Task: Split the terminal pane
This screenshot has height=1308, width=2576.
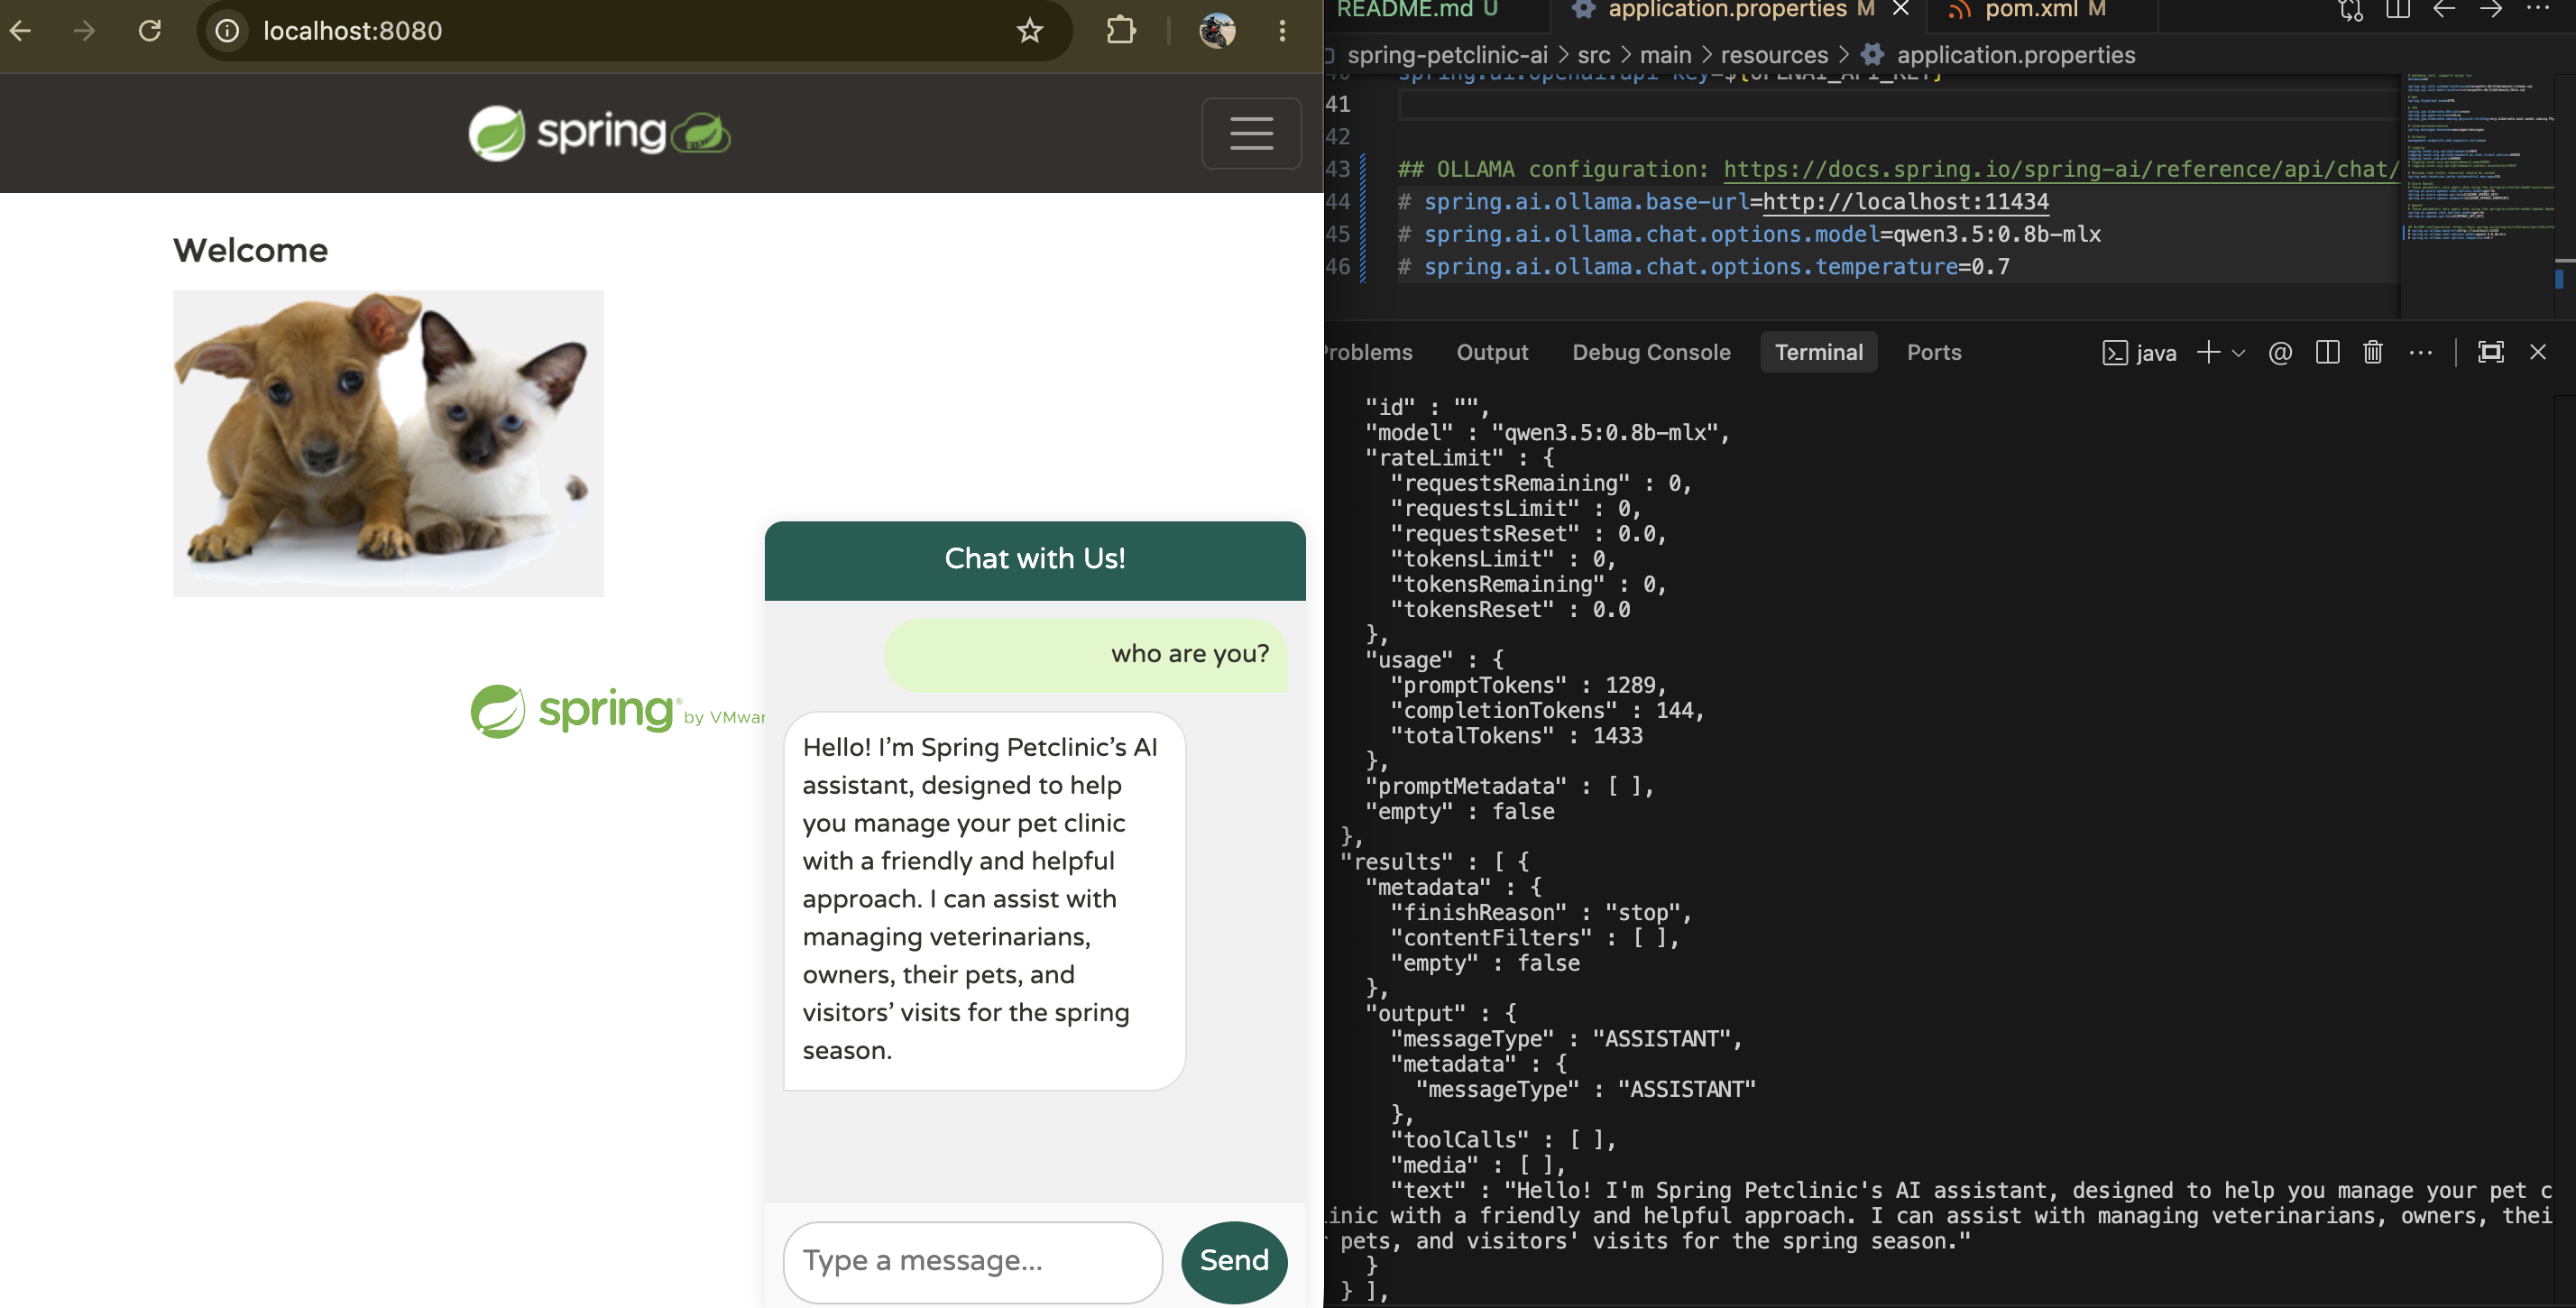Action: [2327, 352]
